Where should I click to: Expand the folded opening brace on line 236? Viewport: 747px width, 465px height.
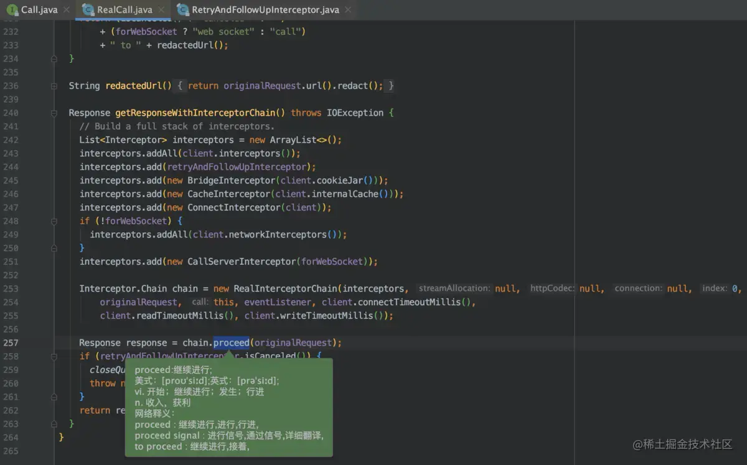[x=179, y=86]
